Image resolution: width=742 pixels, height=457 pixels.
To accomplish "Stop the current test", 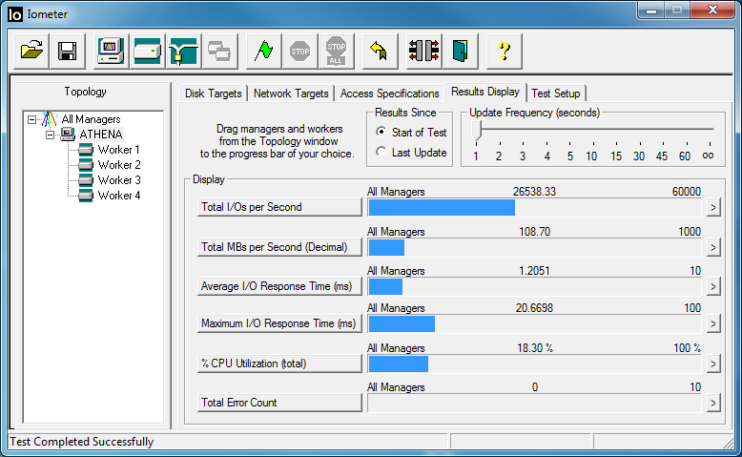I will 300,51.
